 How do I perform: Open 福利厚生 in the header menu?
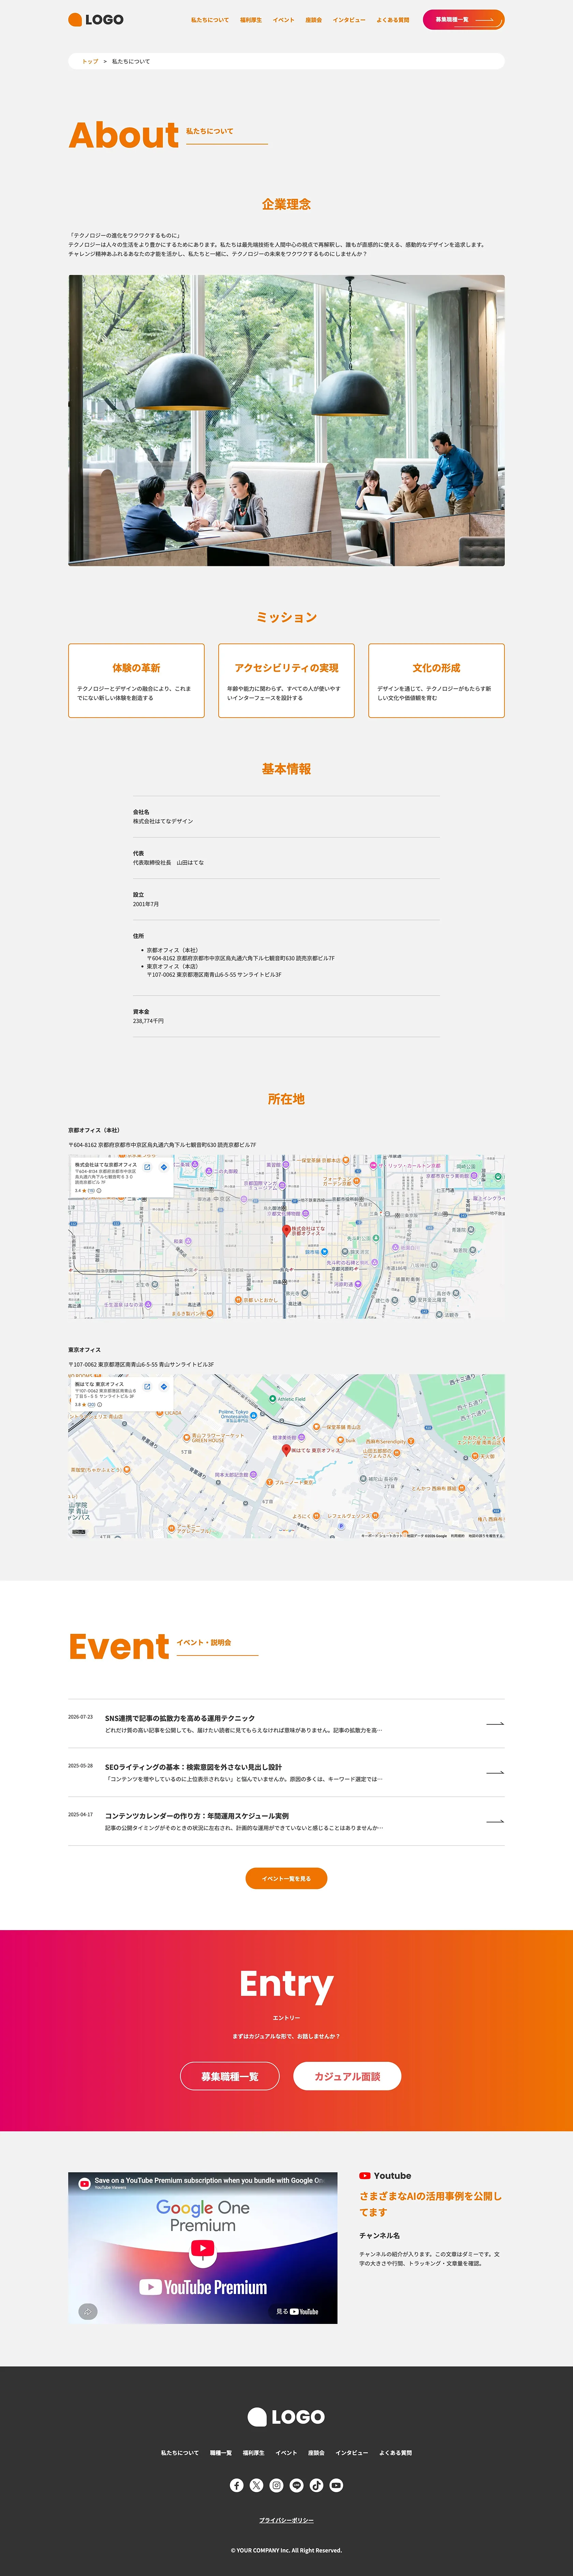click(251, 20)
